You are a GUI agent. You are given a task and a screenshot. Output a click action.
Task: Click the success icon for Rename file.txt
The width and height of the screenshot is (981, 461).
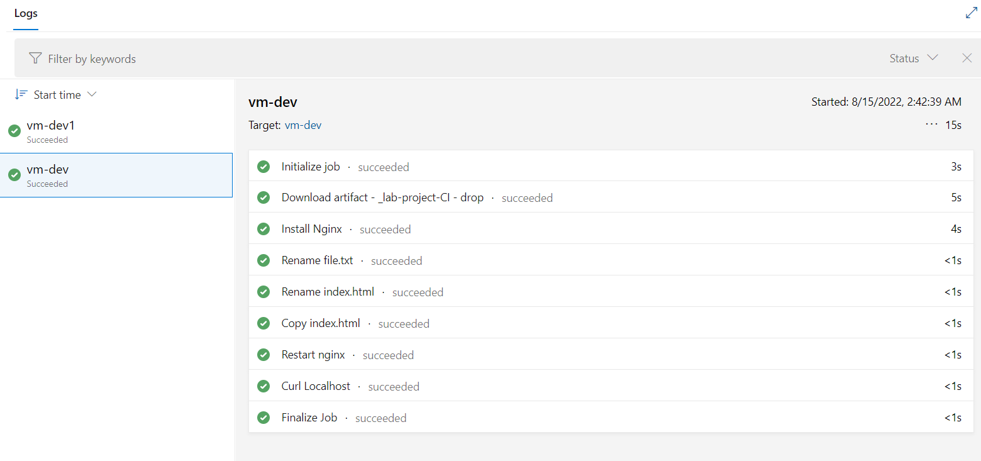click(263, 260)
